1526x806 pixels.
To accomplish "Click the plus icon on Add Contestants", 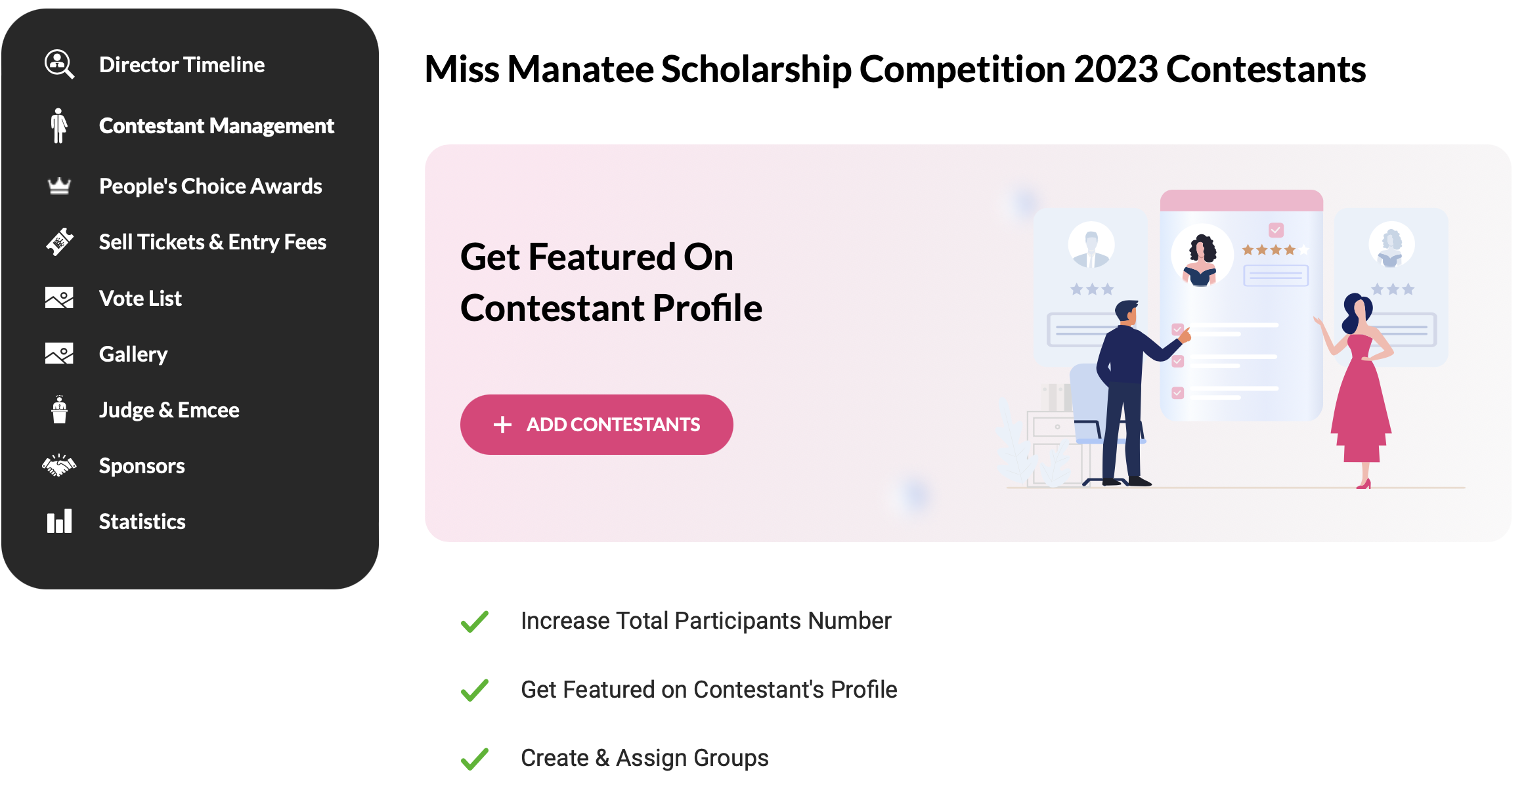I will point(502,425).
